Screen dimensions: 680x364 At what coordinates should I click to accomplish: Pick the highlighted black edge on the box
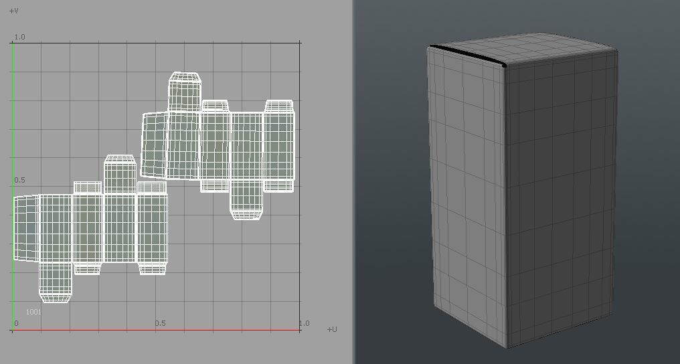pyautogui.click(x=468, y=56)
